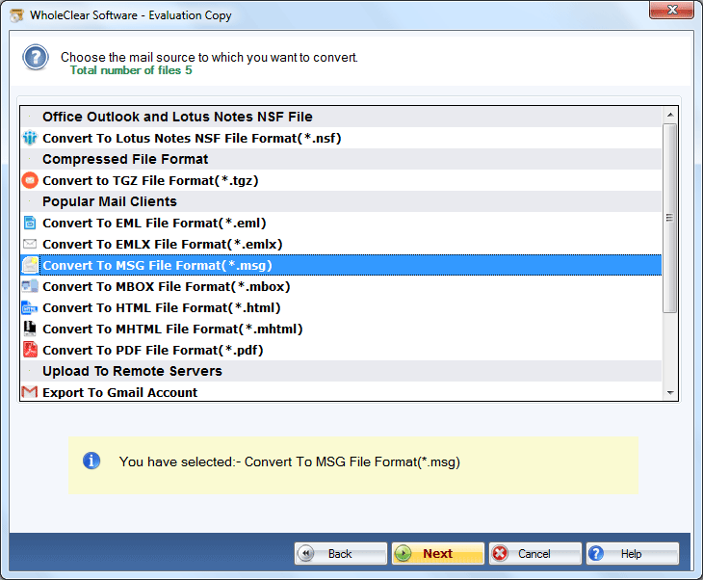Click the rewind icon on Back button

(x=306, y=553)
